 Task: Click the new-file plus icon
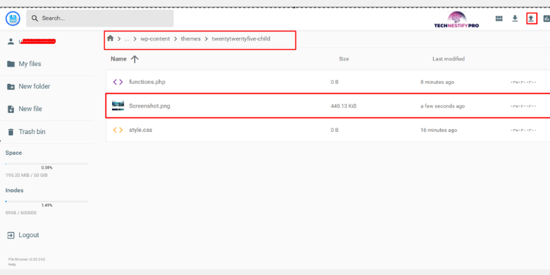[11, 109]
